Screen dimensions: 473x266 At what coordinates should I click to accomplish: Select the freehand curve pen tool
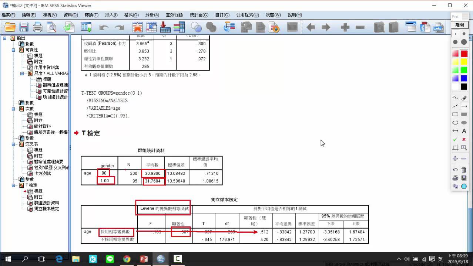point(455,98)
